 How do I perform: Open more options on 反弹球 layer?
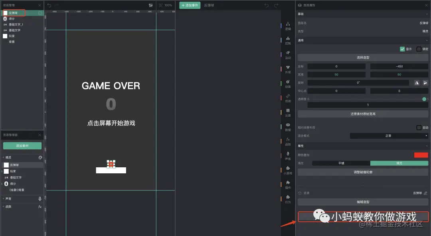click(x=40, y=13)
